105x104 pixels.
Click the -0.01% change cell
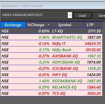pyautogui.click(x=38, y=75)
